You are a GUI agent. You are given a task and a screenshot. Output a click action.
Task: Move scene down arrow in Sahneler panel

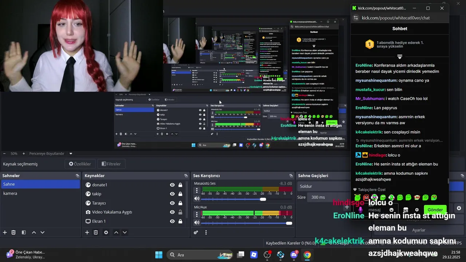tap(42, 232)
